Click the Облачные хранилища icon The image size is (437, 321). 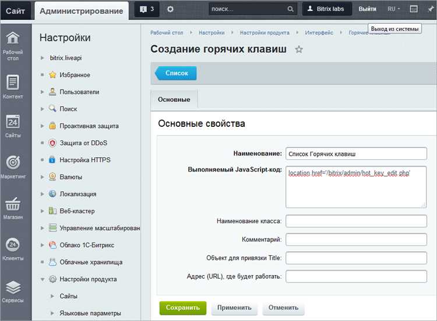click(52, 262)
